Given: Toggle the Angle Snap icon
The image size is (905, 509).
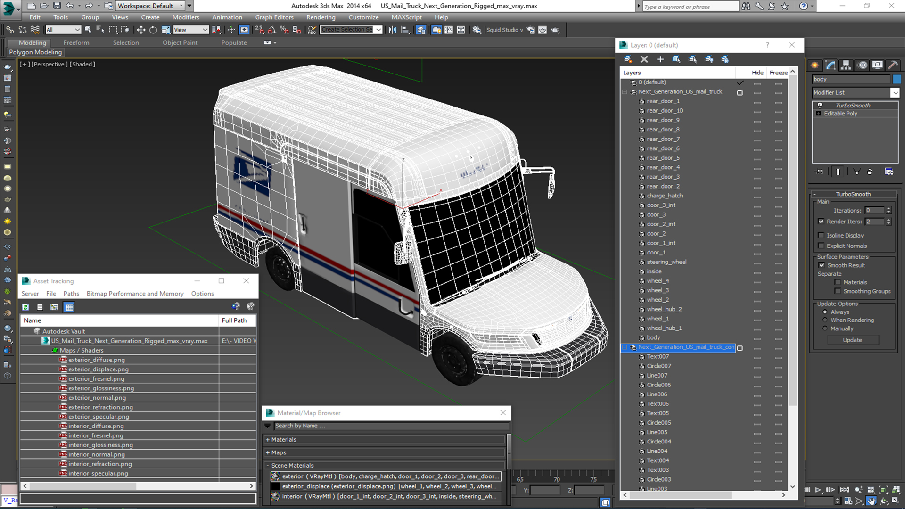Looking at the screenshot, I should [x=272, y=30].
